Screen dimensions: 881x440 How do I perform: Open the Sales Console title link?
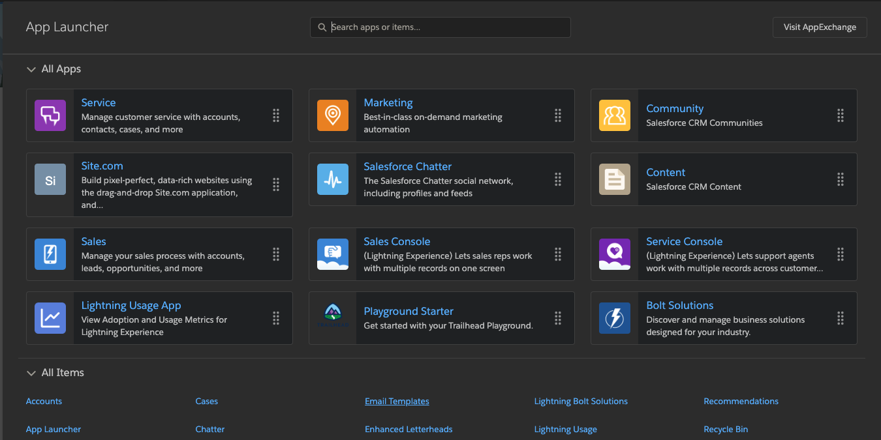(397, 241)
